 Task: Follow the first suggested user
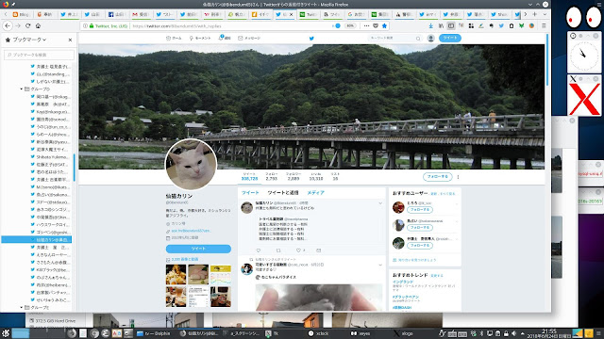pos(419,209)
